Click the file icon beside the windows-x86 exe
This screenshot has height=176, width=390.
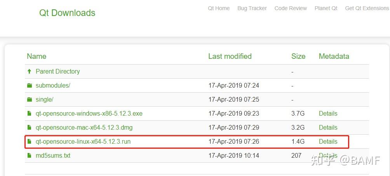[29, 114]
